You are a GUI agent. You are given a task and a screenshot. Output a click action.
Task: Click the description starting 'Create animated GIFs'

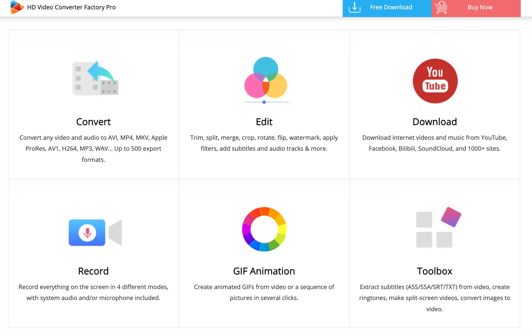tap(264, 292)
